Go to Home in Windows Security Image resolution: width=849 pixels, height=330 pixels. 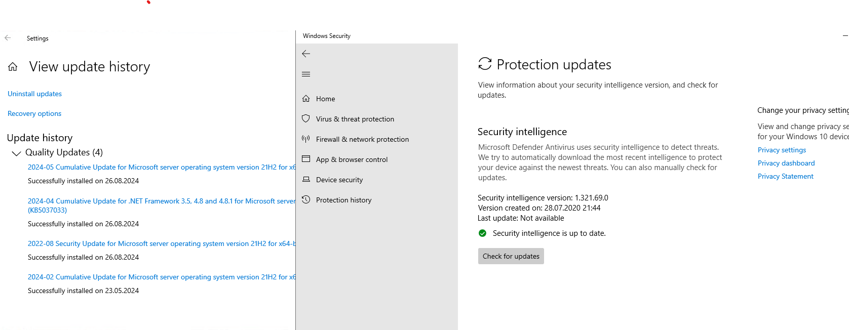click(325, 99)
